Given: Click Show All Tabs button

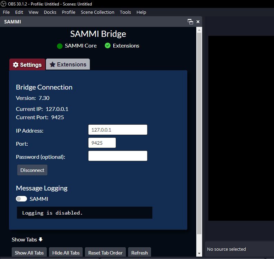Looking at the screenshot, I should 29,252.
